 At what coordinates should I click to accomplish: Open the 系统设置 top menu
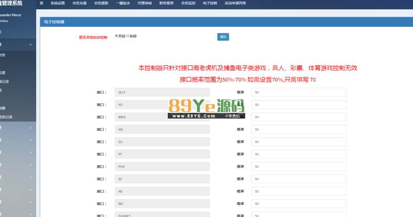(x=58, y=3)
